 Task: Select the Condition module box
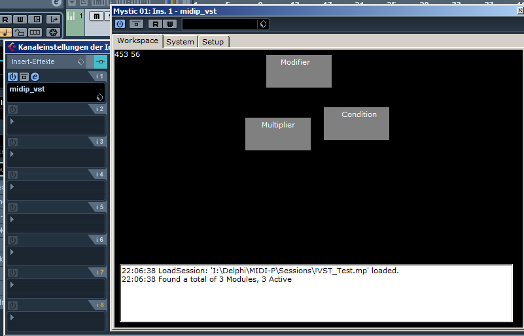tap(357, 124)
